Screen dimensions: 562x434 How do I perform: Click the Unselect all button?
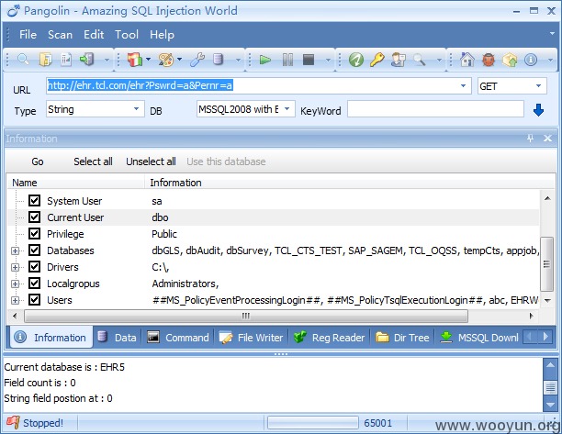[151, 161]
